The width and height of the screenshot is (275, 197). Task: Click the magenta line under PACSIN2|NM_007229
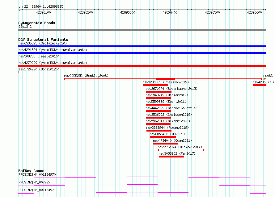point(142,185)
